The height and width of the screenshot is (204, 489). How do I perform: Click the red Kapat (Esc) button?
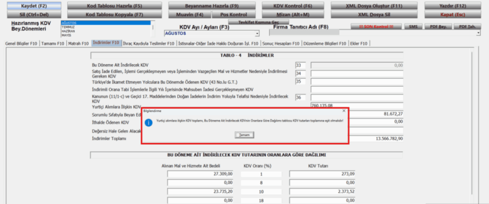pos(453,14)
